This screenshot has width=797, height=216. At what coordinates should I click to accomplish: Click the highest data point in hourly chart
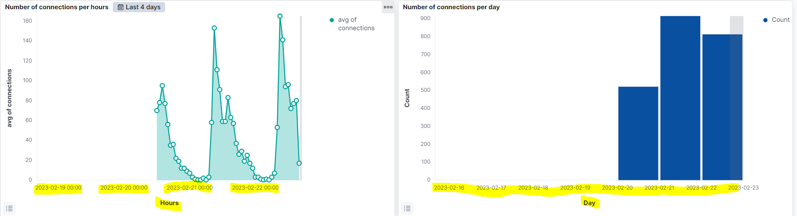tap(280, 16)
